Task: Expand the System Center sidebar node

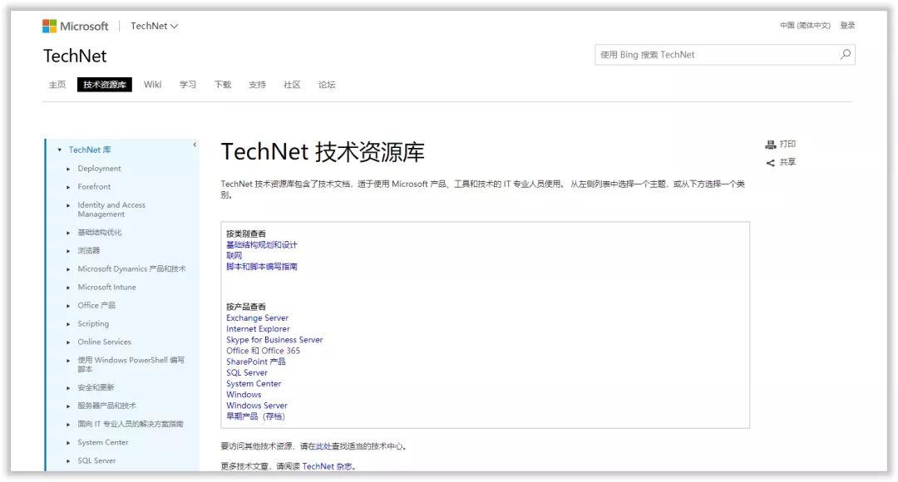Action: 67,442
